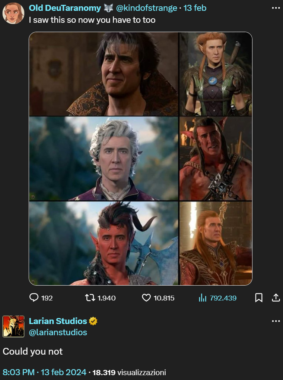Open the middle-left silver-haired character image

click(x=104, y=159)
